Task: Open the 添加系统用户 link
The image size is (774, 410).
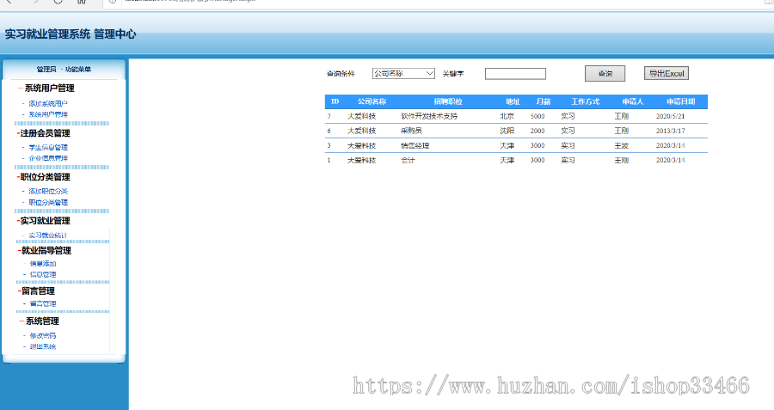Action: 48,104
